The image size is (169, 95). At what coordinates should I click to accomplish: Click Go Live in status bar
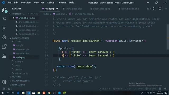tap(151, 89)
